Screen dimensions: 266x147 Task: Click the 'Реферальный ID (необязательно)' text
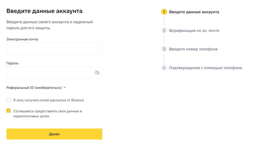(34, 88)
